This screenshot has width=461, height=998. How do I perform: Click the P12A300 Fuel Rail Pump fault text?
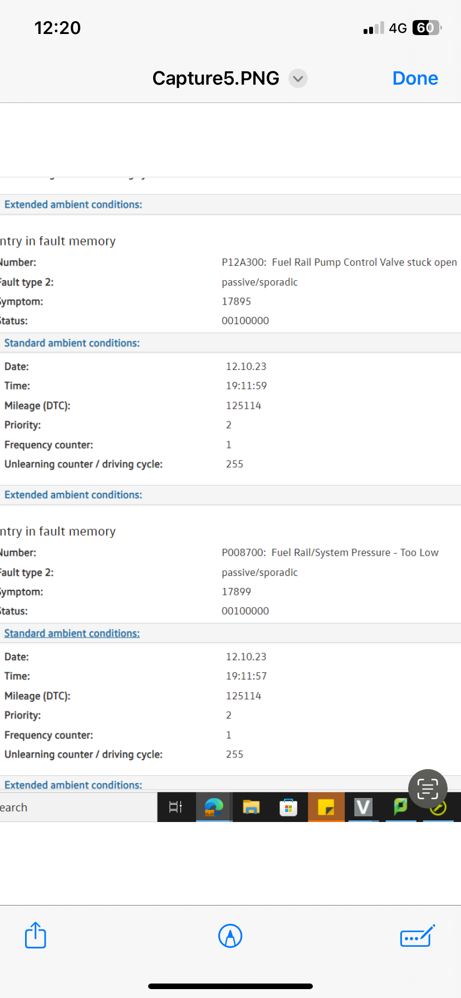click(x=339, y=262)
